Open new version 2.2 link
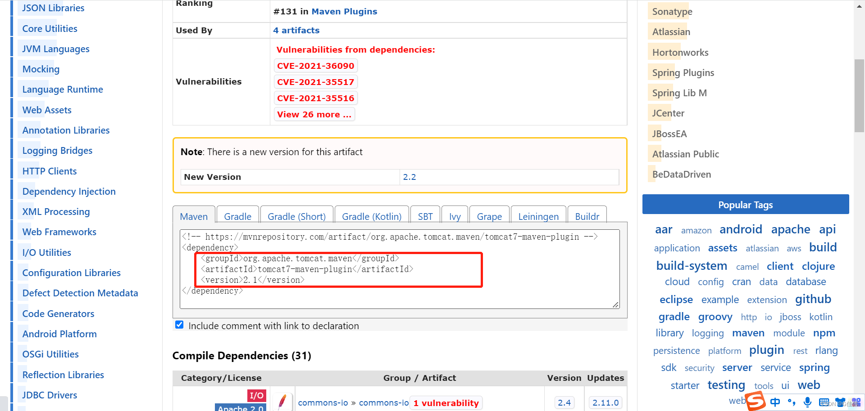 (409, 177)
